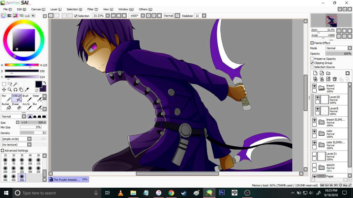Toggle the Selection checkbox in toolbar
The height and width of the screenshot is (198, 353).
[76, 16]
